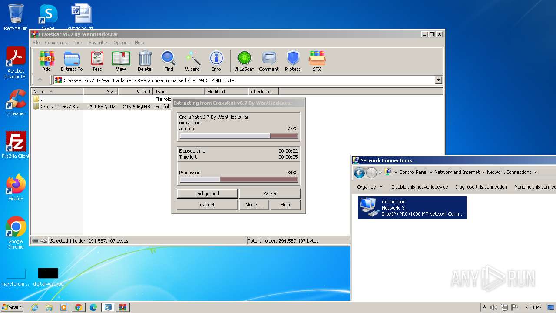Click Diagnose this connection
The image size is (556, 313).
coord(481,187)
